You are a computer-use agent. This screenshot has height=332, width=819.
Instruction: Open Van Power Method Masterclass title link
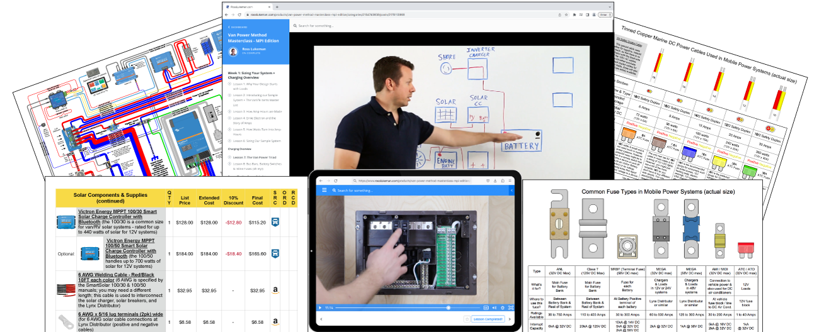click(253, 38)
